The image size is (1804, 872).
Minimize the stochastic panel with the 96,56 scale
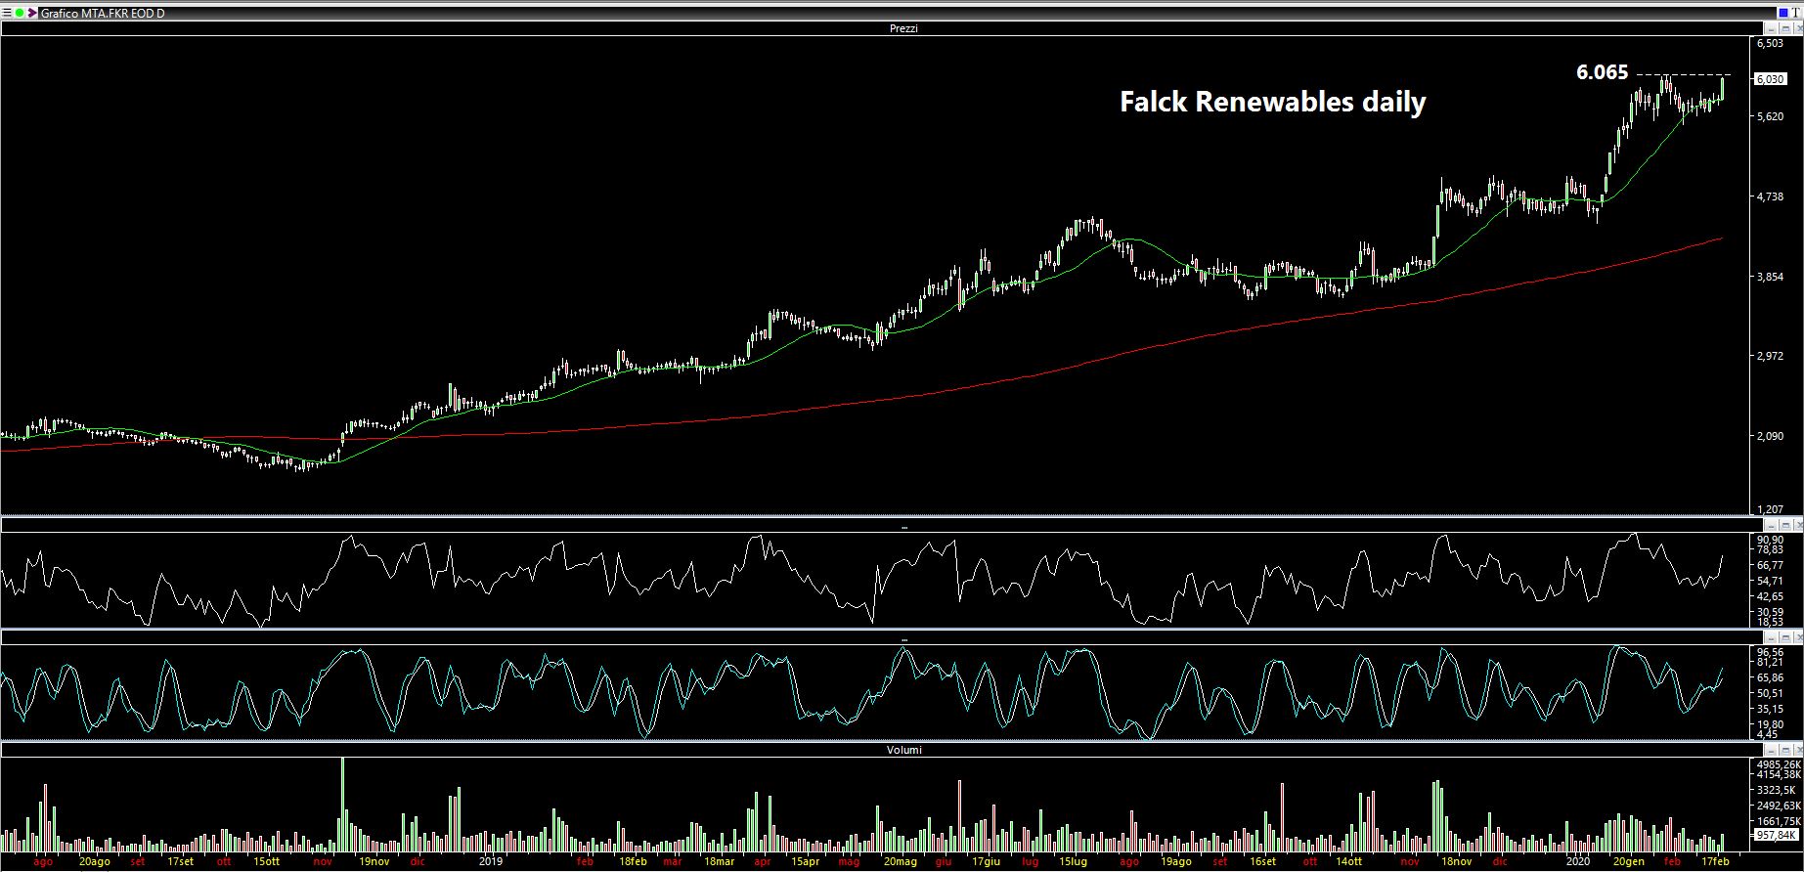point(1771,636)
